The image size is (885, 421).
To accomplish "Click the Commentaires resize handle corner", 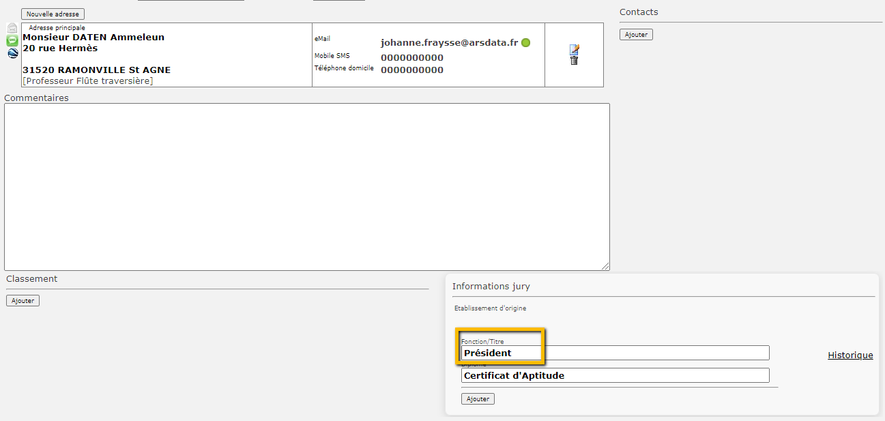I will pyautogui.click(x=605, y=266).
